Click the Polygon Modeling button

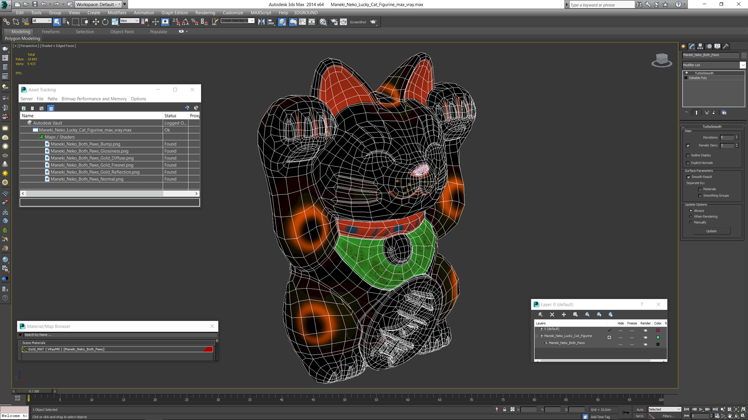(x=22, y=38)
